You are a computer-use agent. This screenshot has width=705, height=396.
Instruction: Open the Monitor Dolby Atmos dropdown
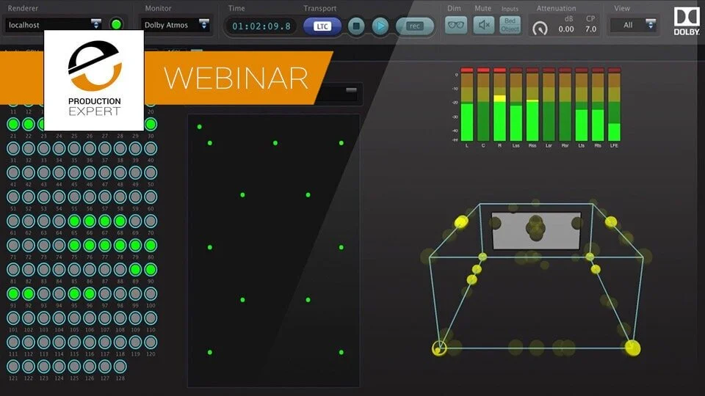point(176,25)
